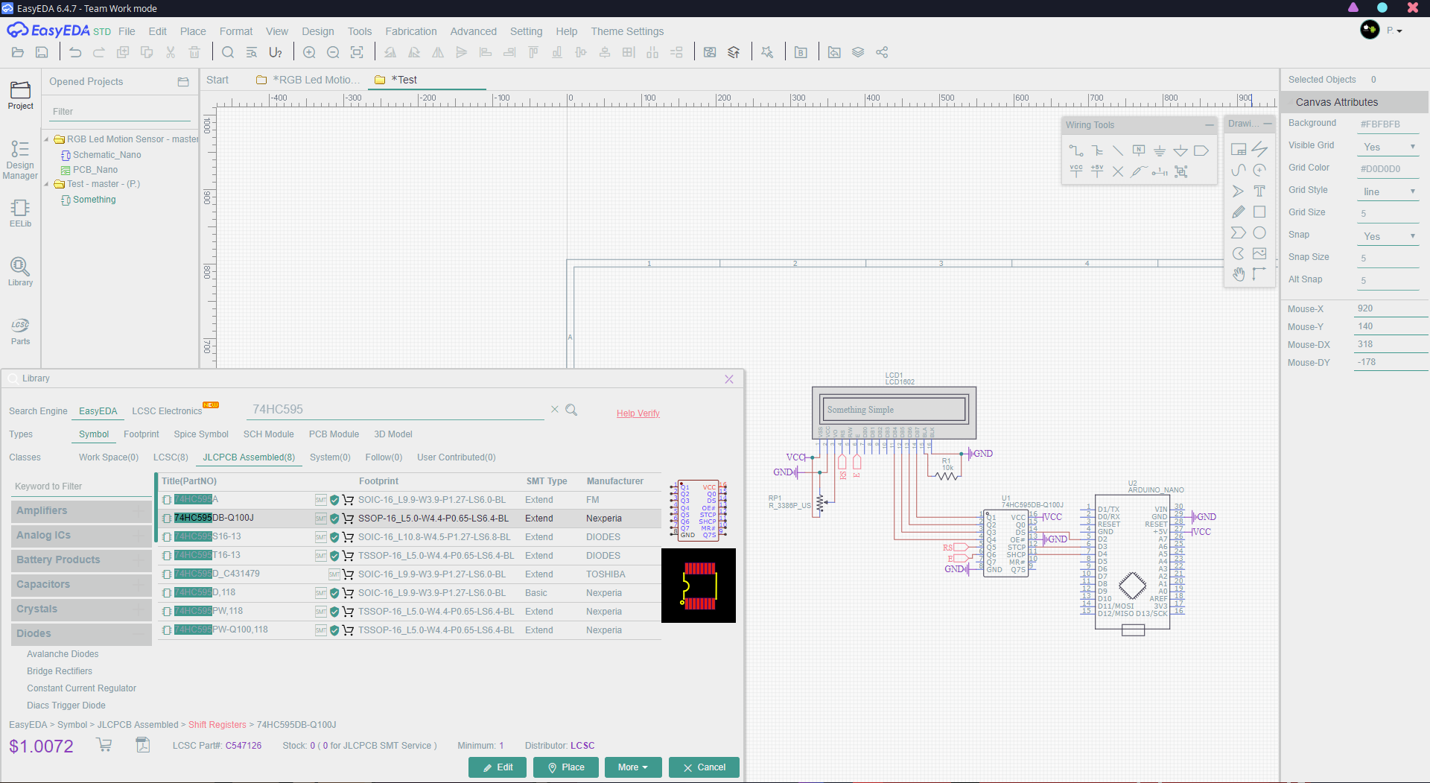This screenshot has width=1430, height=783.
Task: Select the Ellipse drawing tool
Action: coord(1259,232)
